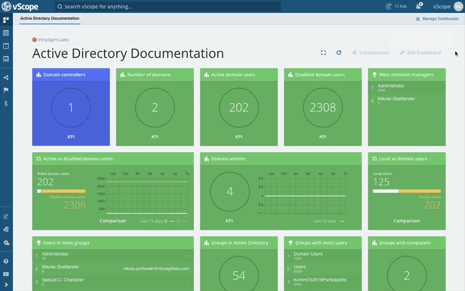Click the Groups with most users trophy icon
The height and width of the screenshot is (291, 465).
tap(291, 243)
